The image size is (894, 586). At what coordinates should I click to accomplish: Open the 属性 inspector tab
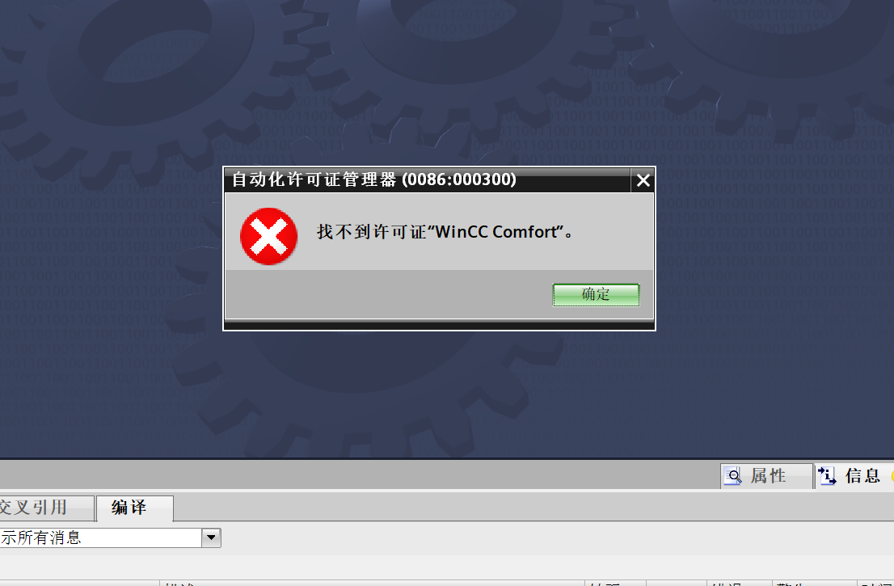[x=766, y=475]
